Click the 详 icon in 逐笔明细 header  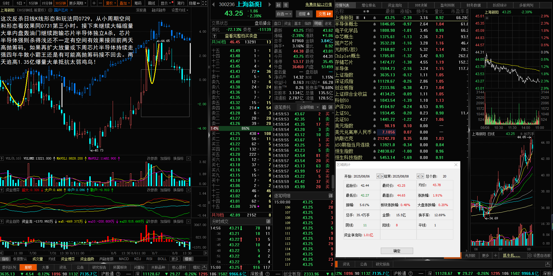pyautogui.click(x=331, y=196)
